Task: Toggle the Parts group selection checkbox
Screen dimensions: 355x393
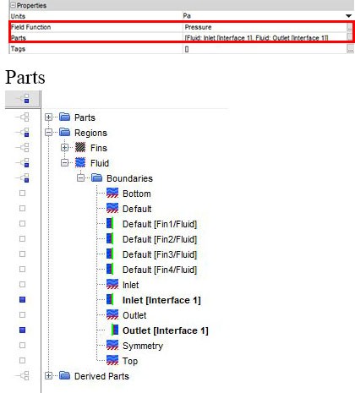Action: point(23,117)
